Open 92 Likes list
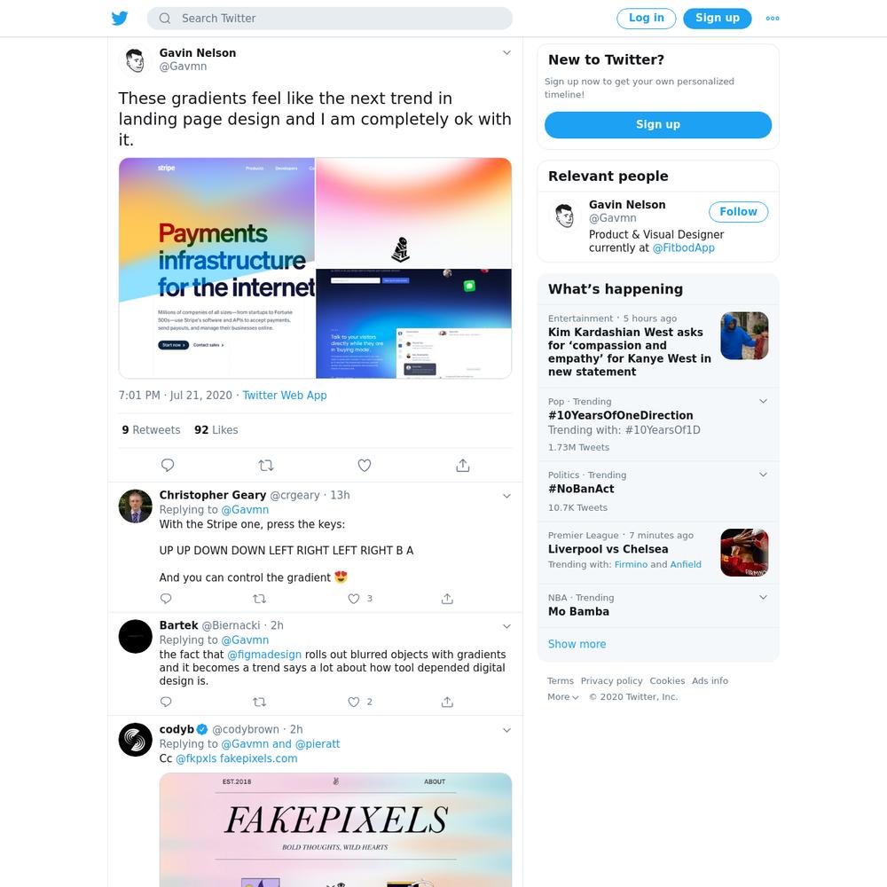The height and width of the screenshot is (887, 887). pyautogui.click(x=216, y=430)
